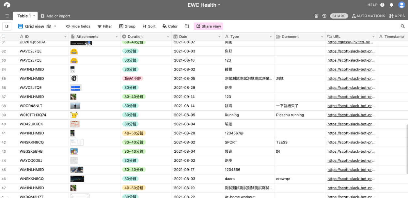Open the hamburger tables list menu
Viewport: 408px width, 198px height.
tap(7, 16)
